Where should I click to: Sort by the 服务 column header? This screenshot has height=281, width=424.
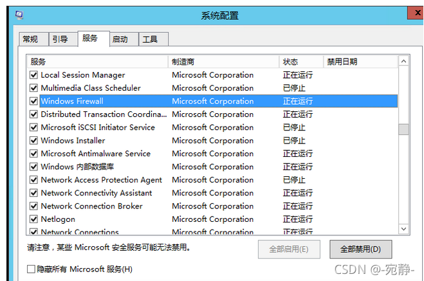[97, 62]
